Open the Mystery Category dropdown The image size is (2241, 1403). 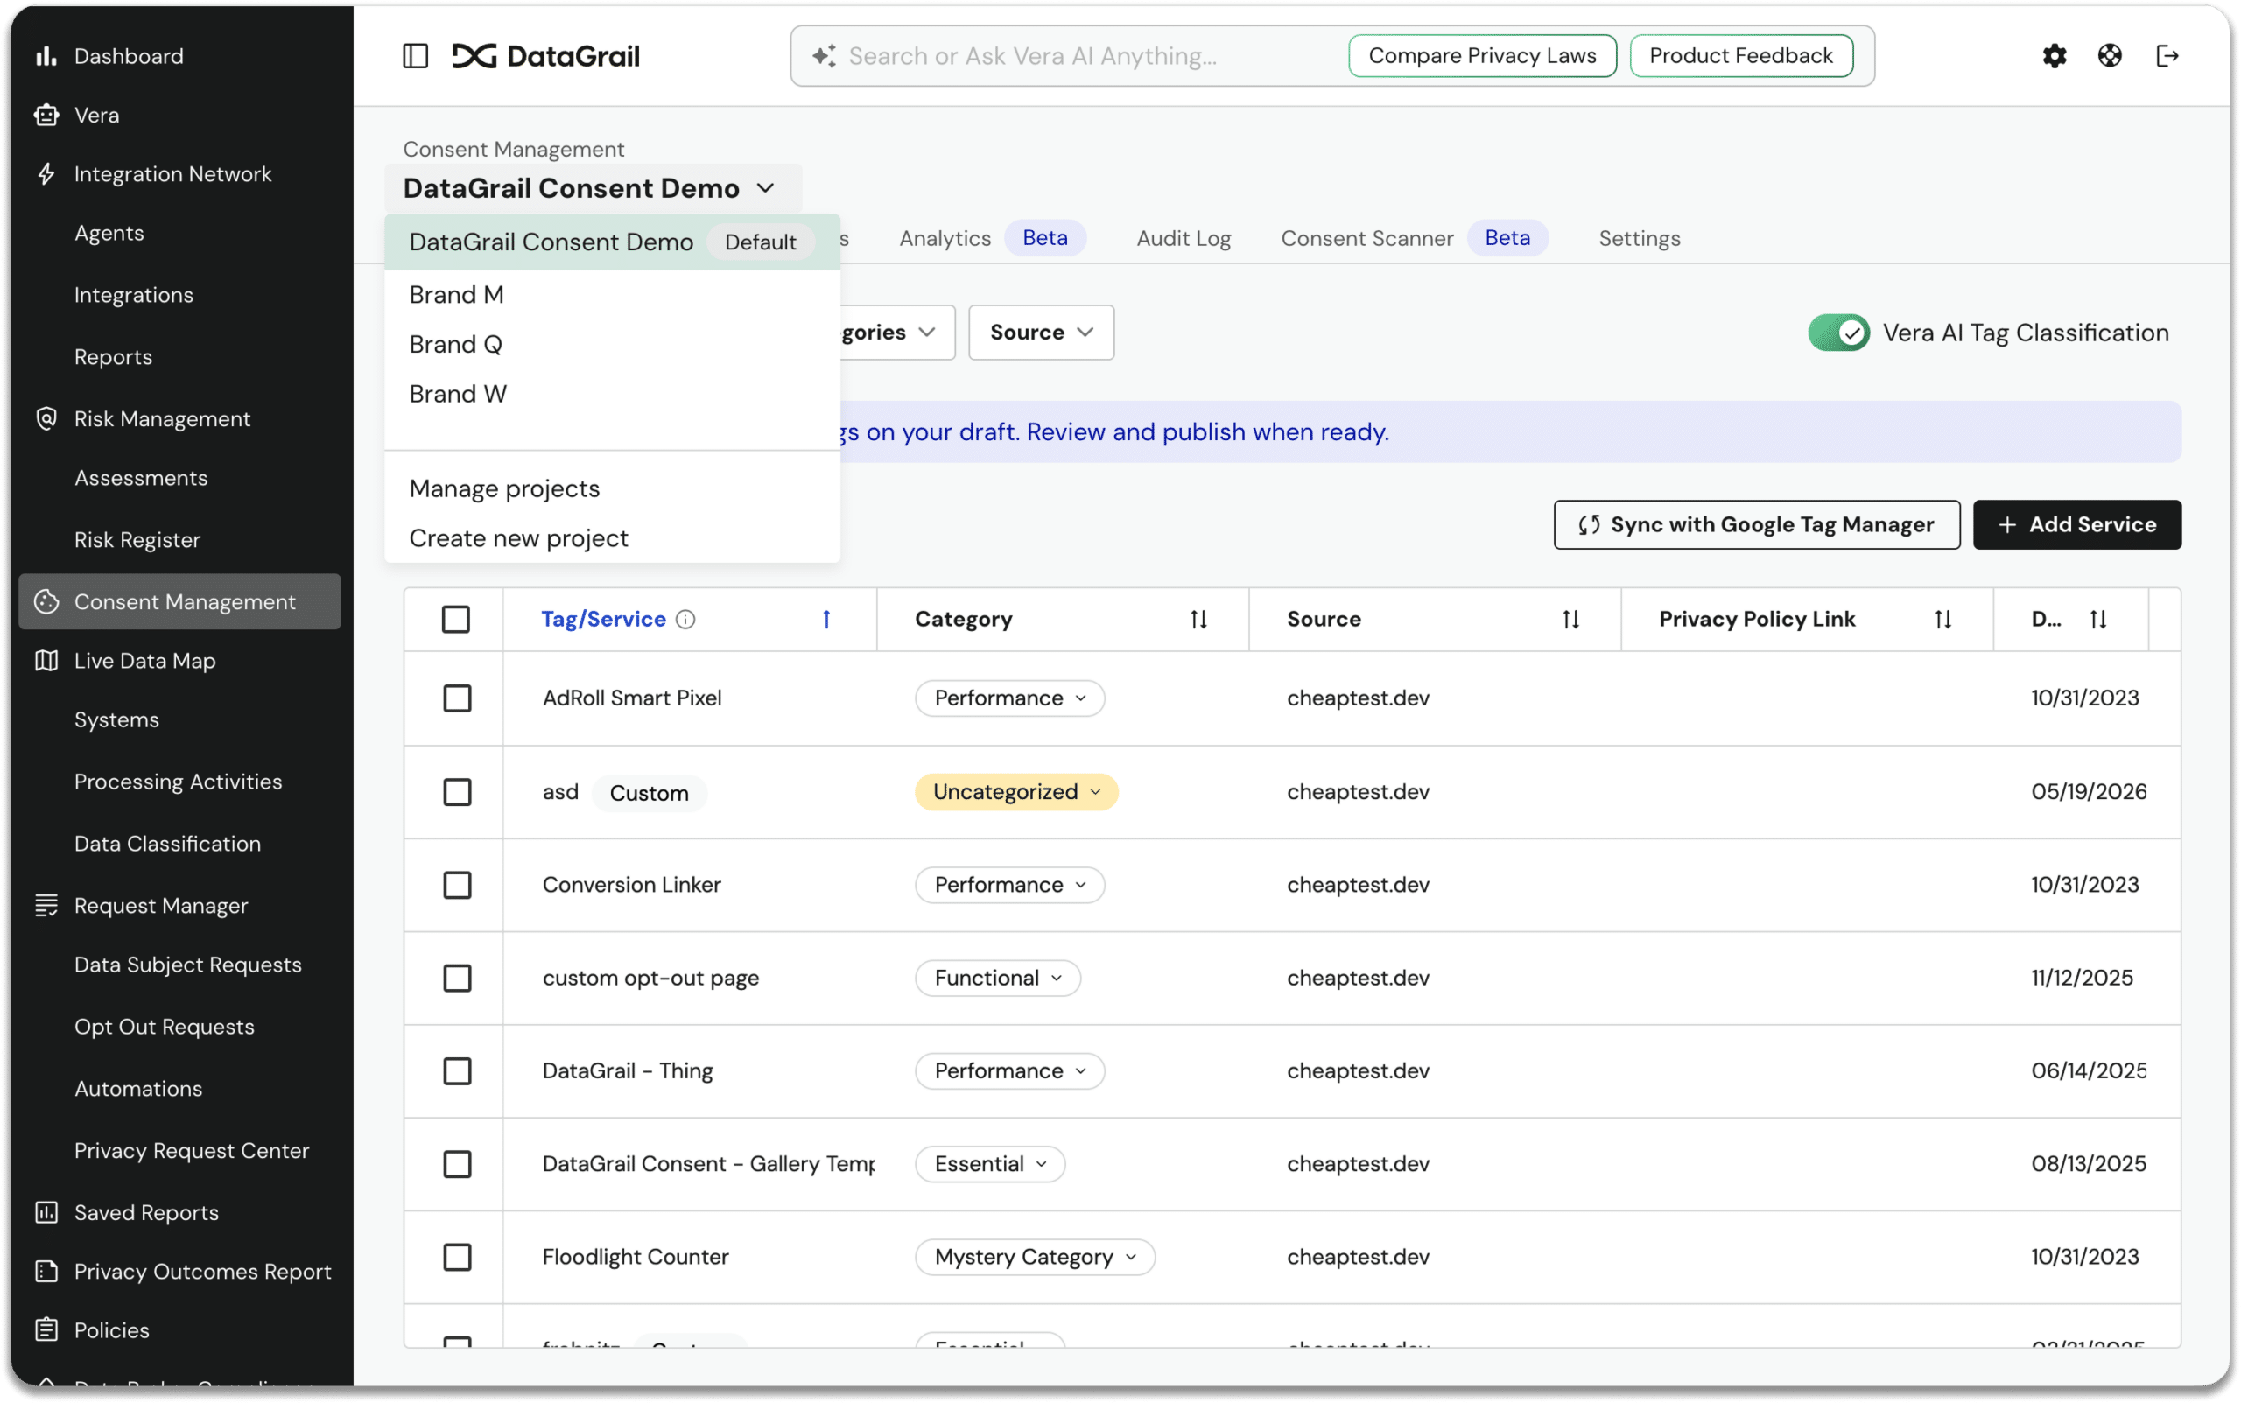pyautogui.click(x=1034, y=1256)
